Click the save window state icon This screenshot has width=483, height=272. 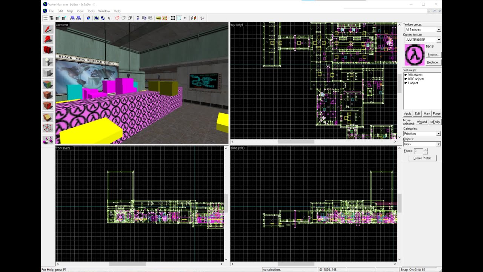tap(78, 18)
